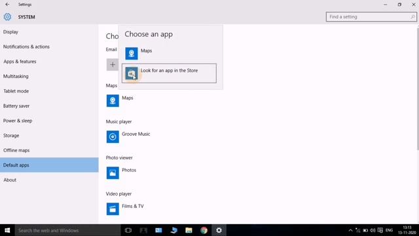Click the back arrow in Settings title bar
This screenshot has width=419, height=236.
(x=7, y=5)
